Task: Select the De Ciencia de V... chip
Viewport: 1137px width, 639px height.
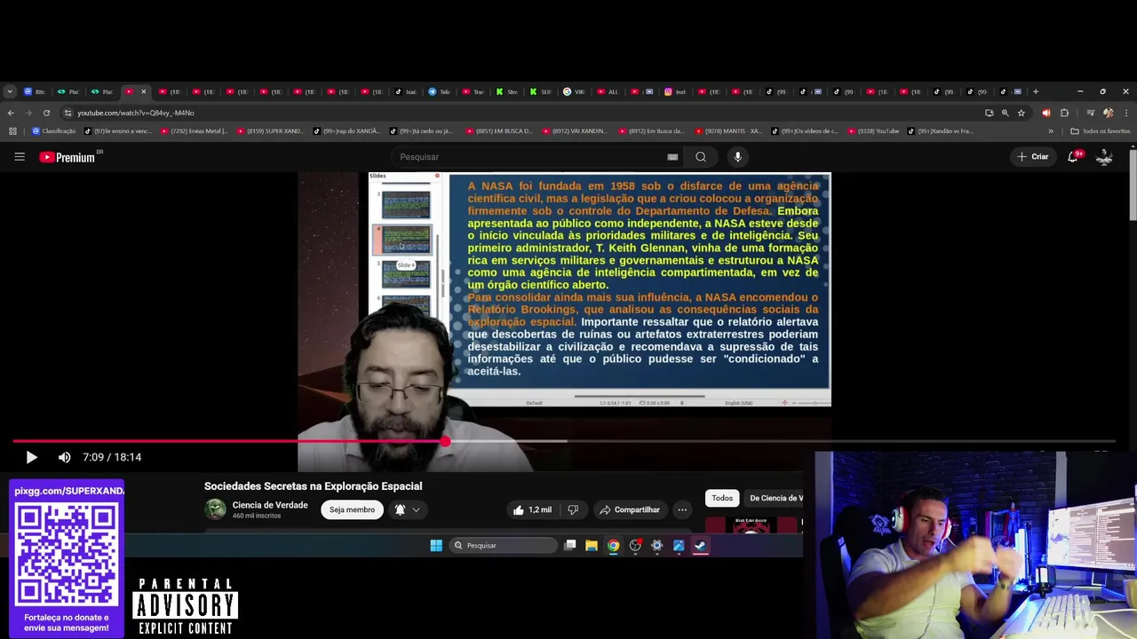Action: (x=775, y=498)
